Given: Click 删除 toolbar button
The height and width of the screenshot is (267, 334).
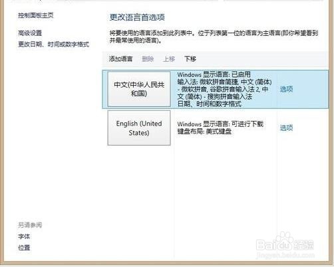Looking at the screenshot, I should (148, 59).
